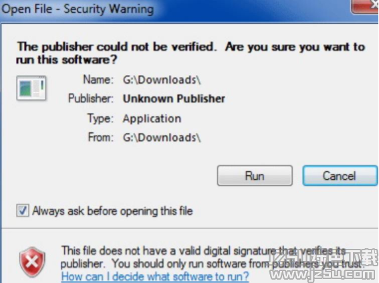Click the Always ask before opening label text

point(113,211)
